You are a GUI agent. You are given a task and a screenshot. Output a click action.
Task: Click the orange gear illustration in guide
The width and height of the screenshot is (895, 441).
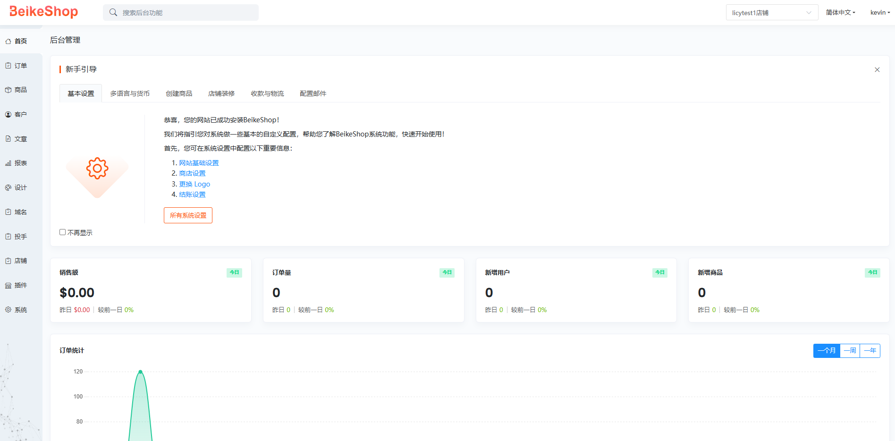(x=97, y=168)
